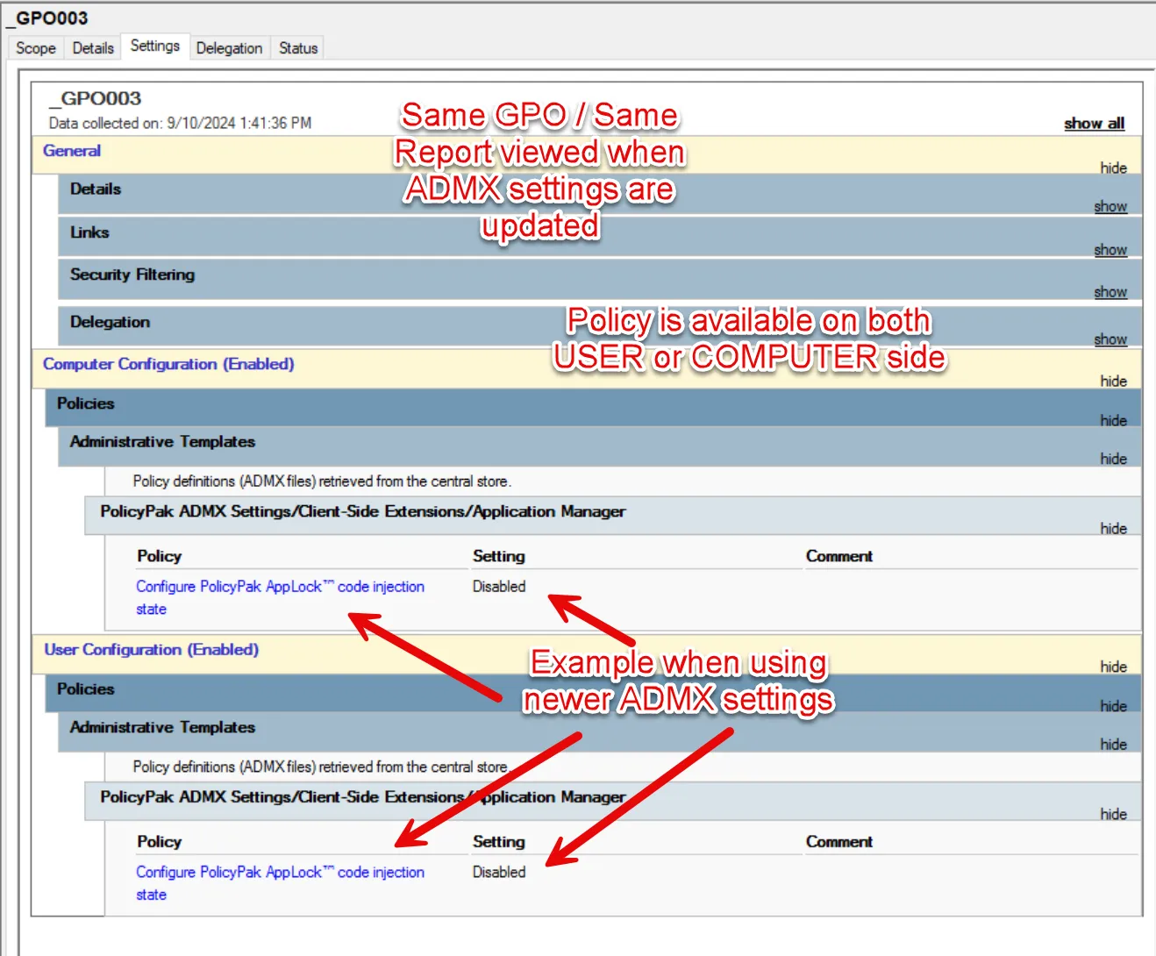Hide the User Configuration section
Screen dimensions: 1156x956
(1113, 667)
